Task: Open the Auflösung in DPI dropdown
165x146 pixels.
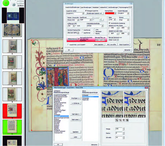Action: [71, 26]
